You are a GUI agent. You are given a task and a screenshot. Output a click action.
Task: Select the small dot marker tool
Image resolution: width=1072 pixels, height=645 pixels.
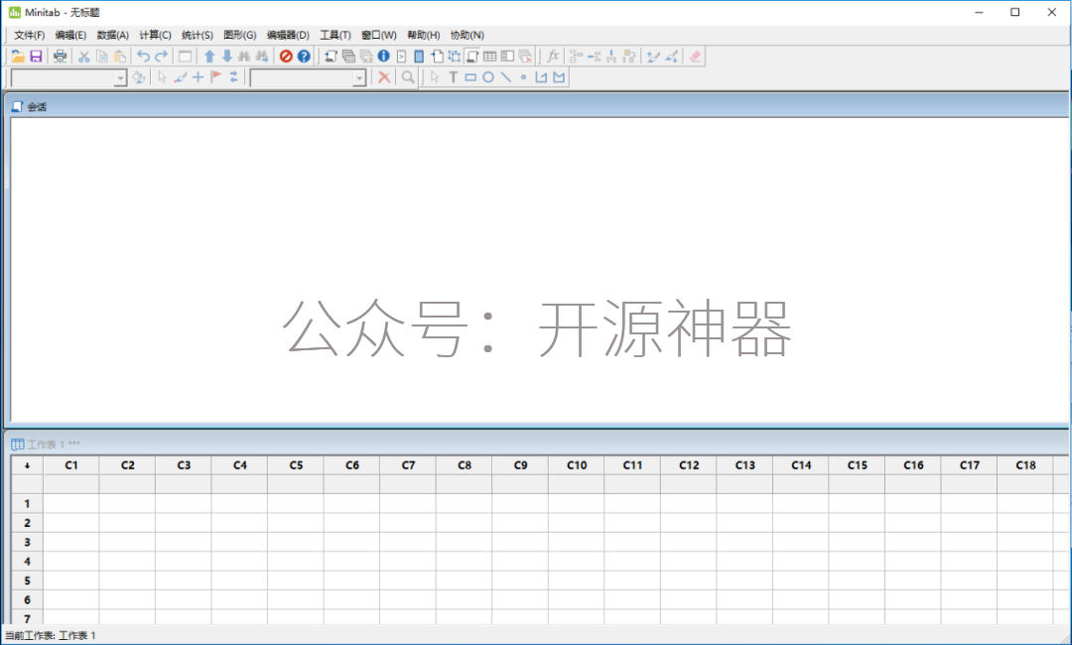tap(524, 77)
